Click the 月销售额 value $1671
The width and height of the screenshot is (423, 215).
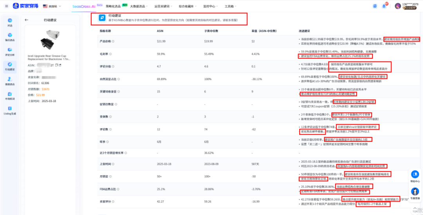coord(45,89)
